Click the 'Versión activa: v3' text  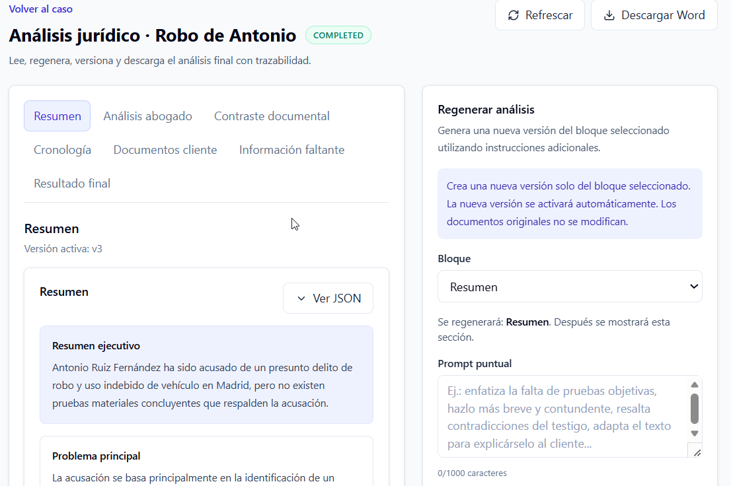coord(63,249)
